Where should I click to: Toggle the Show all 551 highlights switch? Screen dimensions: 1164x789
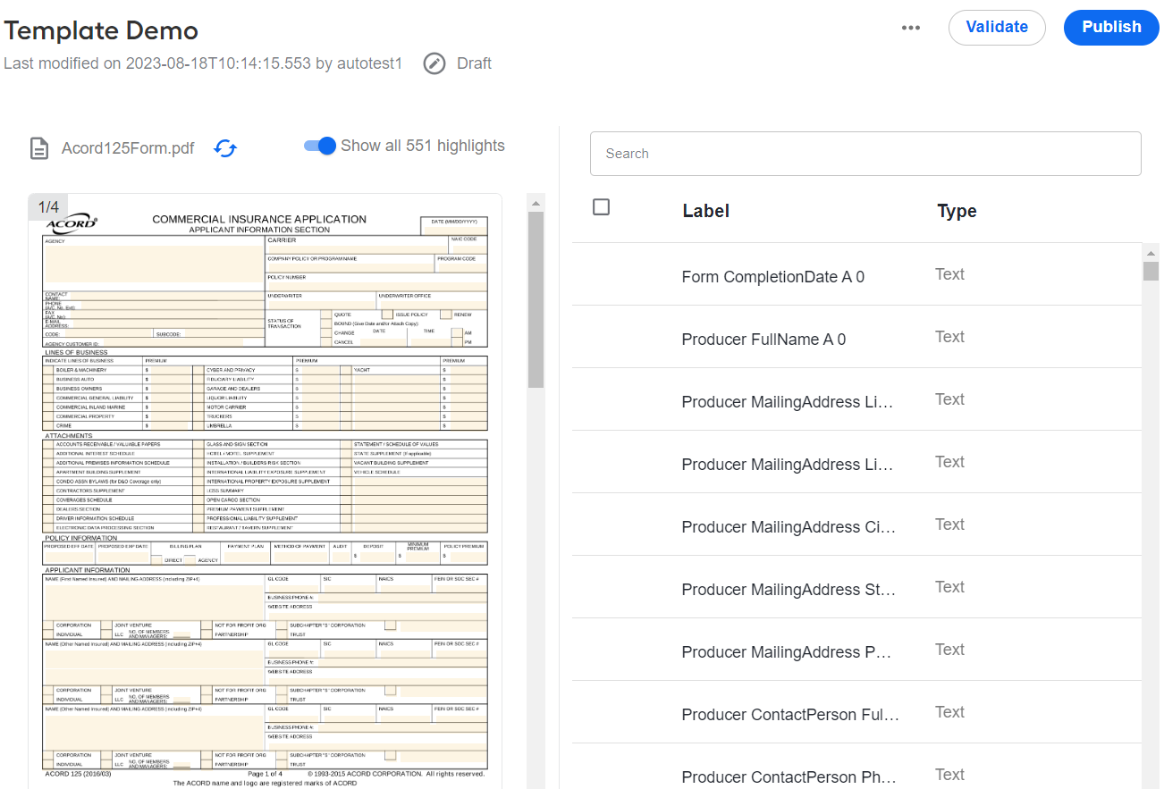pos(319,146)
